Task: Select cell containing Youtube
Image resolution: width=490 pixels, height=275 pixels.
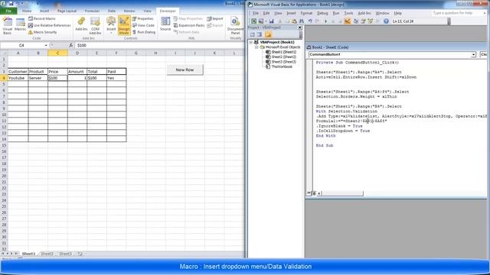Action: [x=18, y=78]
